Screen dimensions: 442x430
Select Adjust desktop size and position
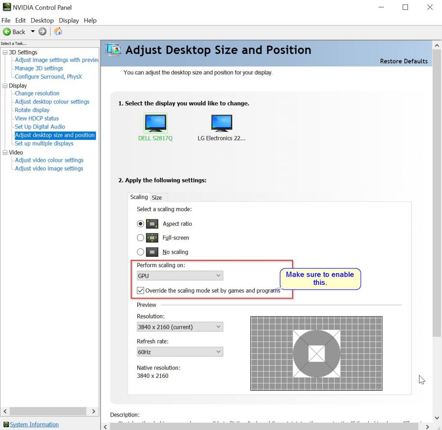55,135
